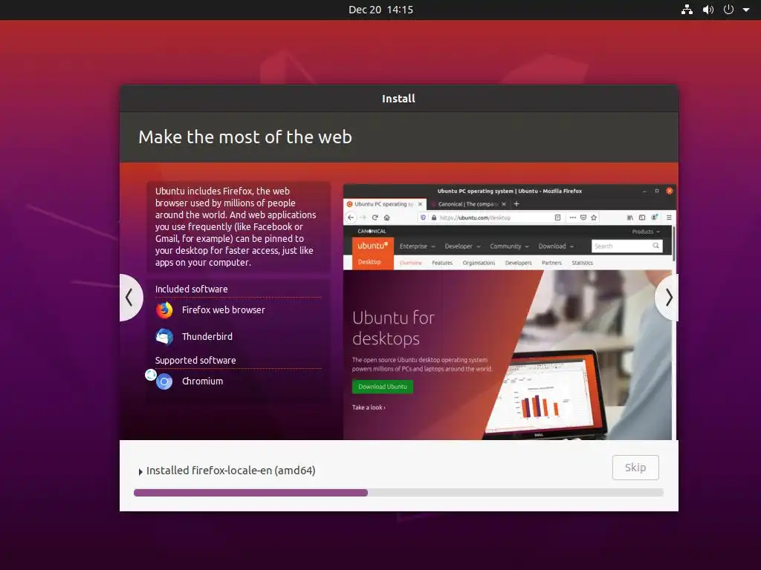Click the Statistics tab in the screenshot
The height and width of the screenshot is (570, 761).
[x=583, y=263]
